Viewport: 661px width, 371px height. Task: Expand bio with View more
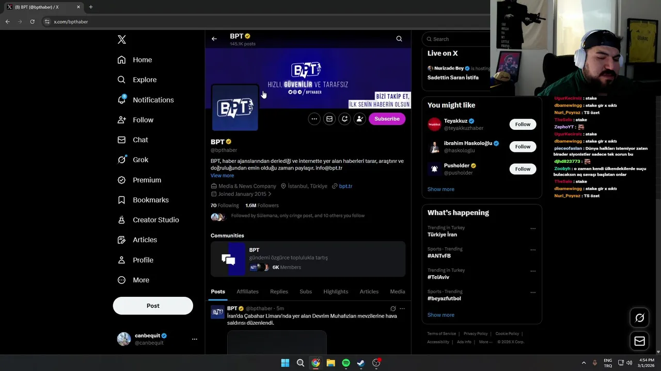[222, 176]
